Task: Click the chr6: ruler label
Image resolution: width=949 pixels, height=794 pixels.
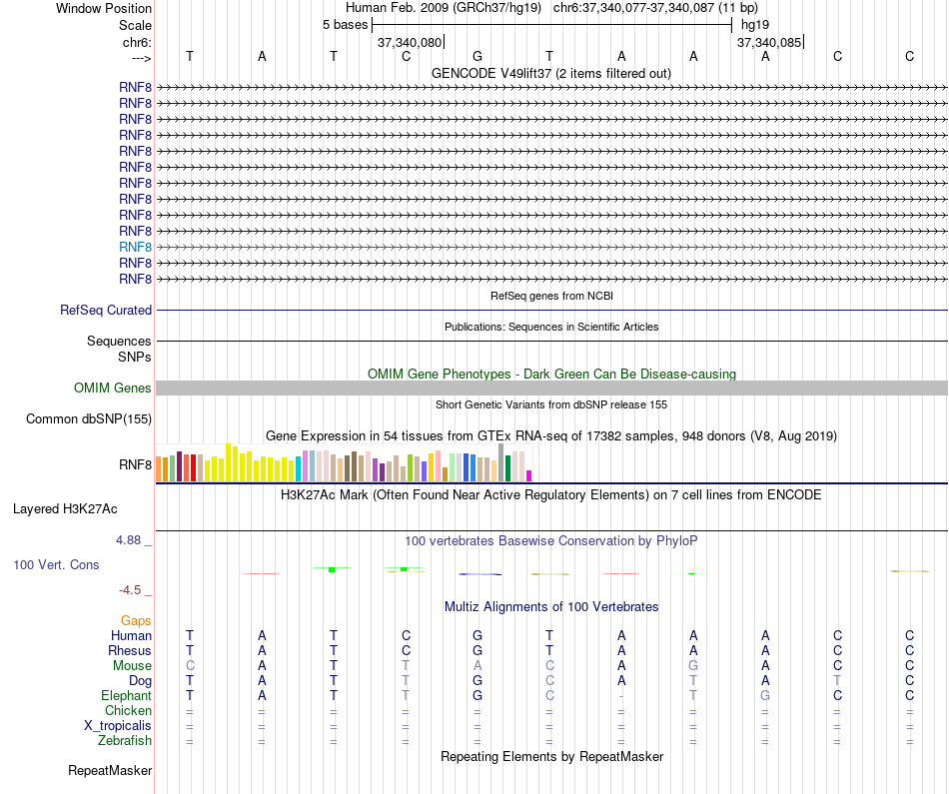Action: tap(137, 42)
